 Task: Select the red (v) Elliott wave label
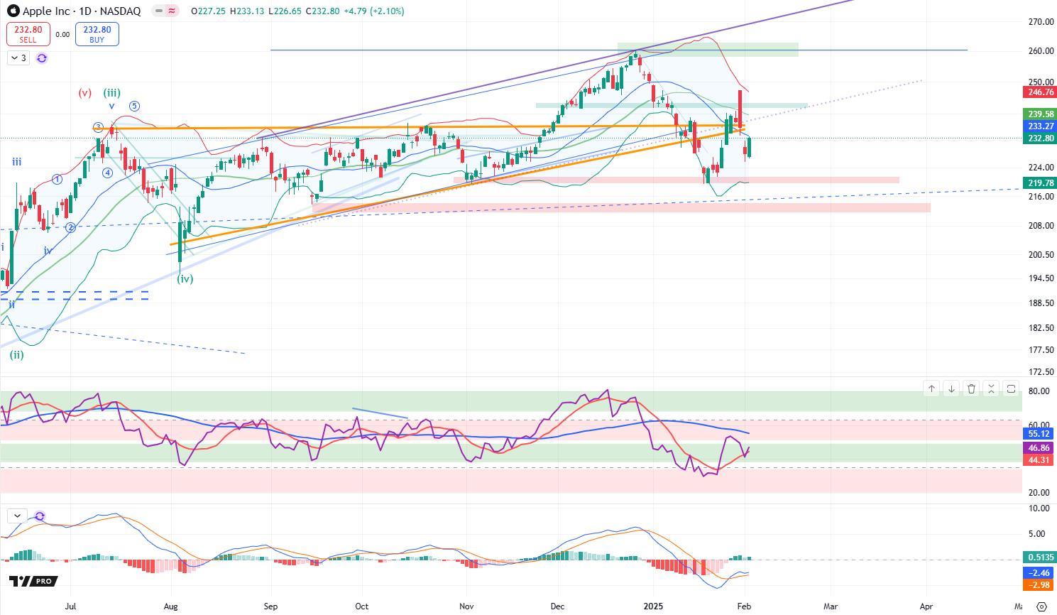(x=85, y=92)
